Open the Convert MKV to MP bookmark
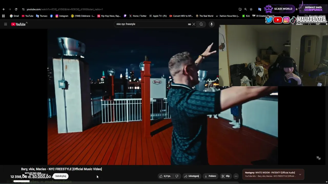328x184 pixels. click(181, 16)
